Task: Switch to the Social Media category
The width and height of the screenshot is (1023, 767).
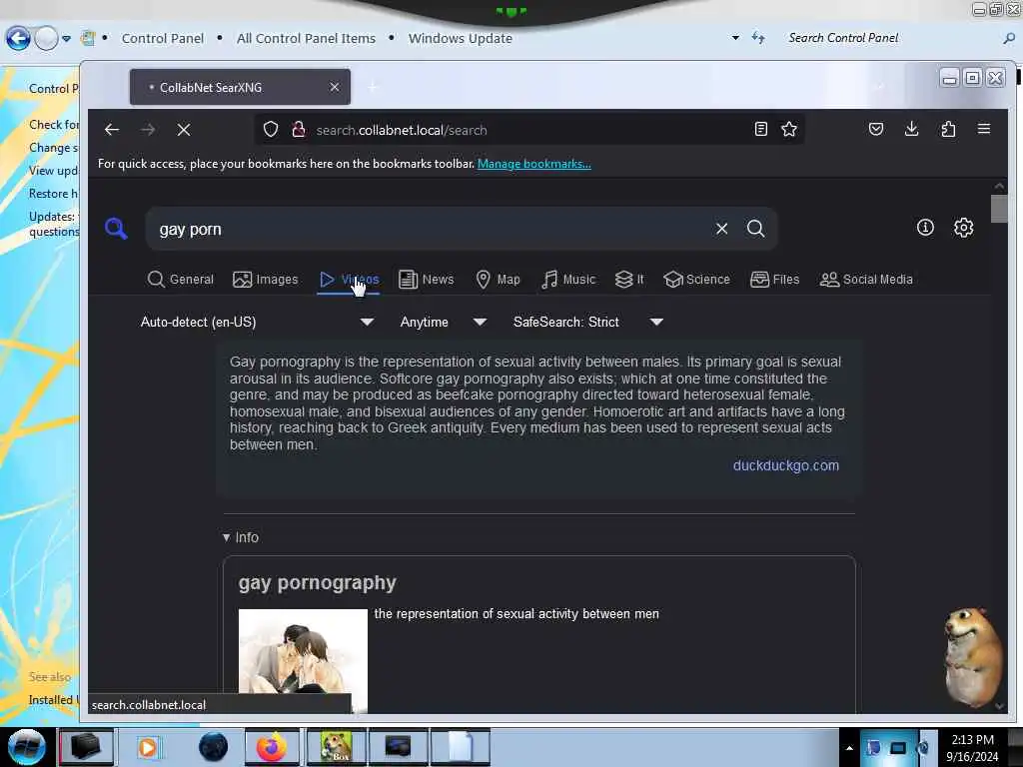Action: pos(866,280)
